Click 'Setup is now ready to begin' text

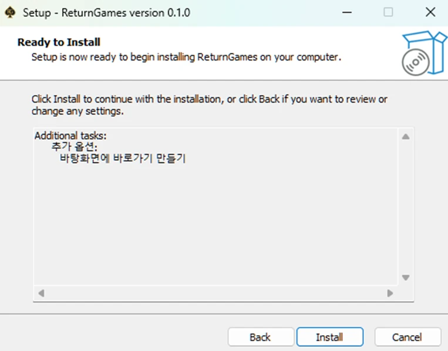click(x=186, y=57)
